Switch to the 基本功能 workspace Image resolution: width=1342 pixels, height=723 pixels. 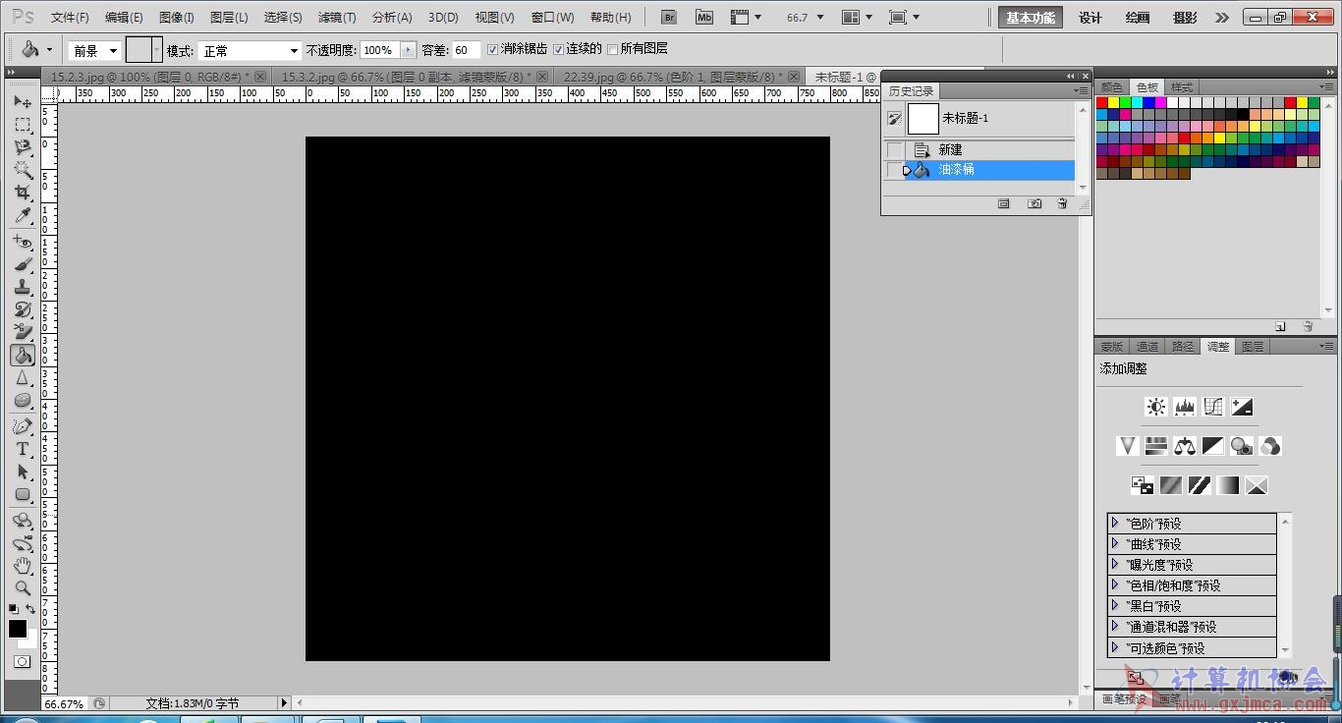1031,17
